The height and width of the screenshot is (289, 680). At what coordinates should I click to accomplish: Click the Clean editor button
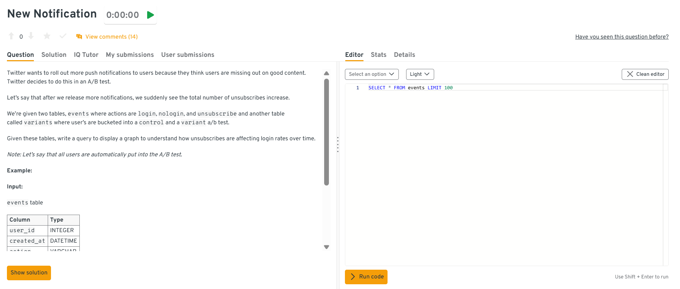645,74
